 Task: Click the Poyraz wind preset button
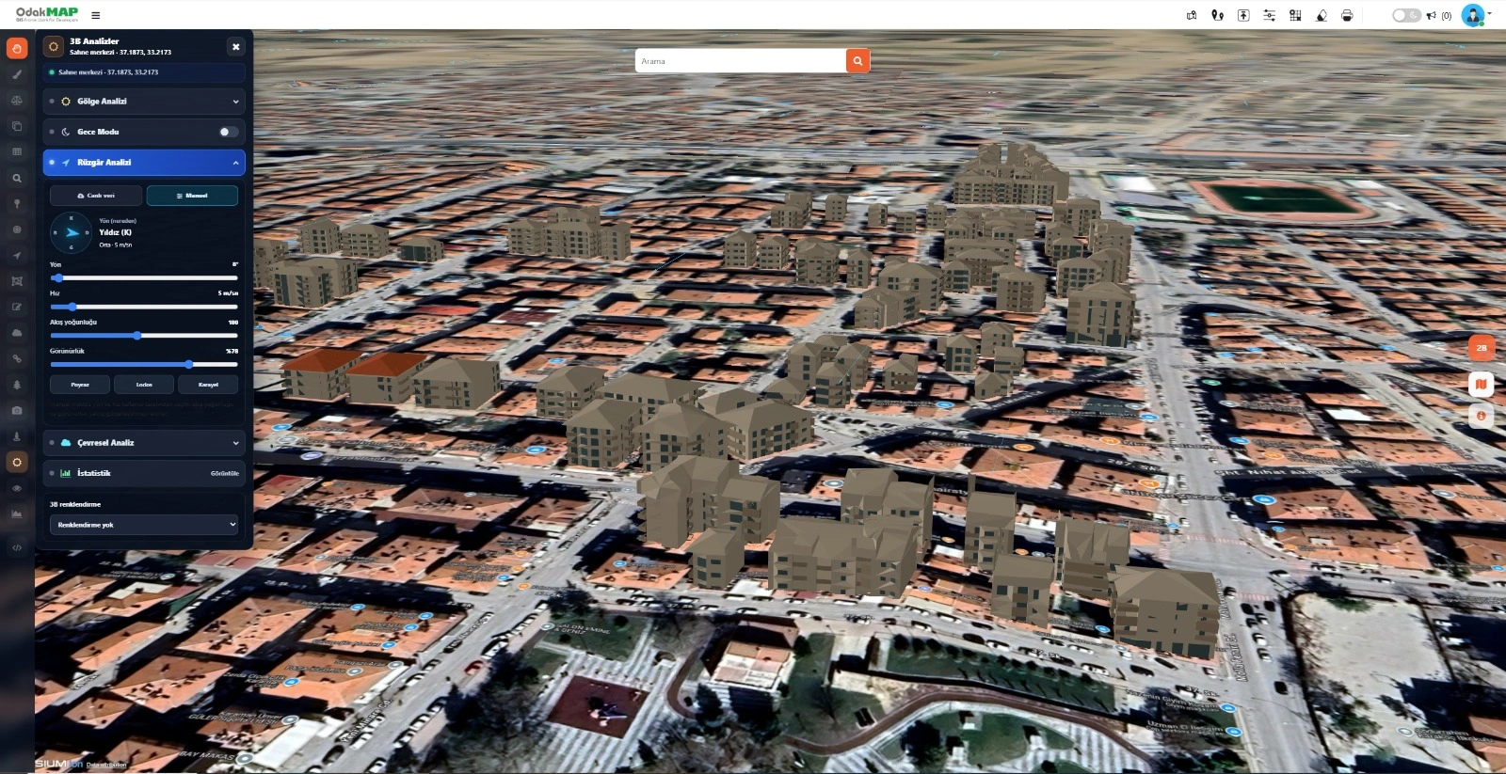(80, 385)
